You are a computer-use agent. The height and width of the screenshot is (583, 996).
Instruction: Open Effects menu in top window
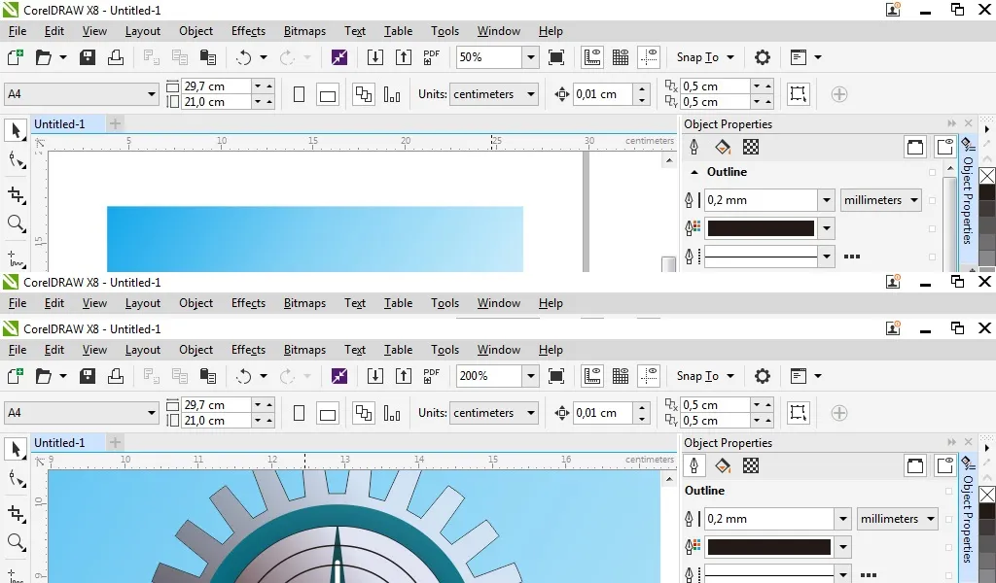[248, 31]
